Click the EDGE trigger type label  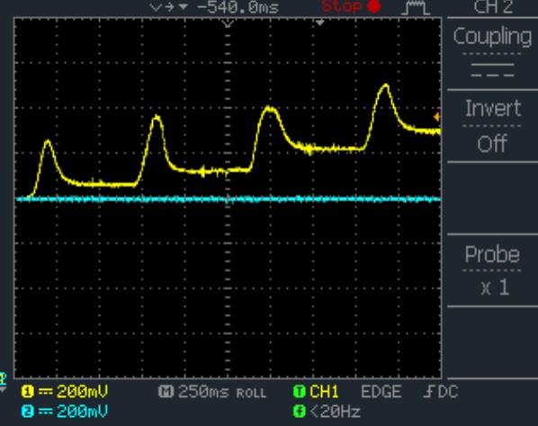(381, 392)
